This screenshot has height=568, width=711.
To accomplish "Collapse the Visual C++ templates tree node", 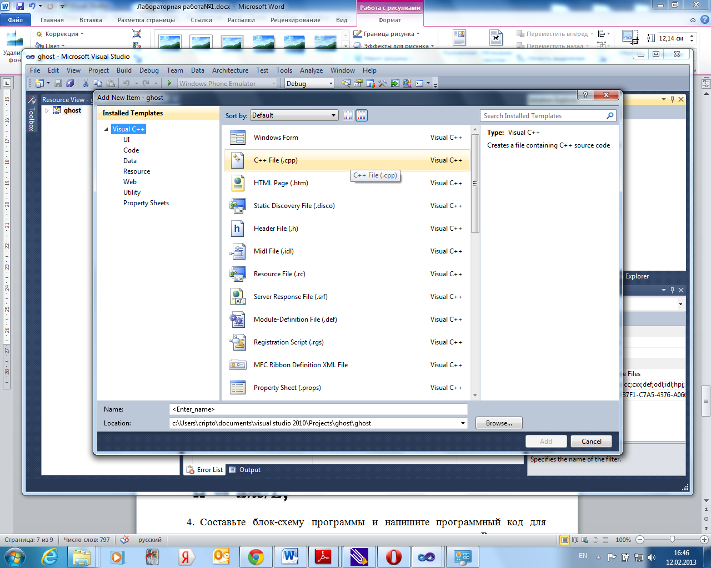I will (x=106, y=129).
